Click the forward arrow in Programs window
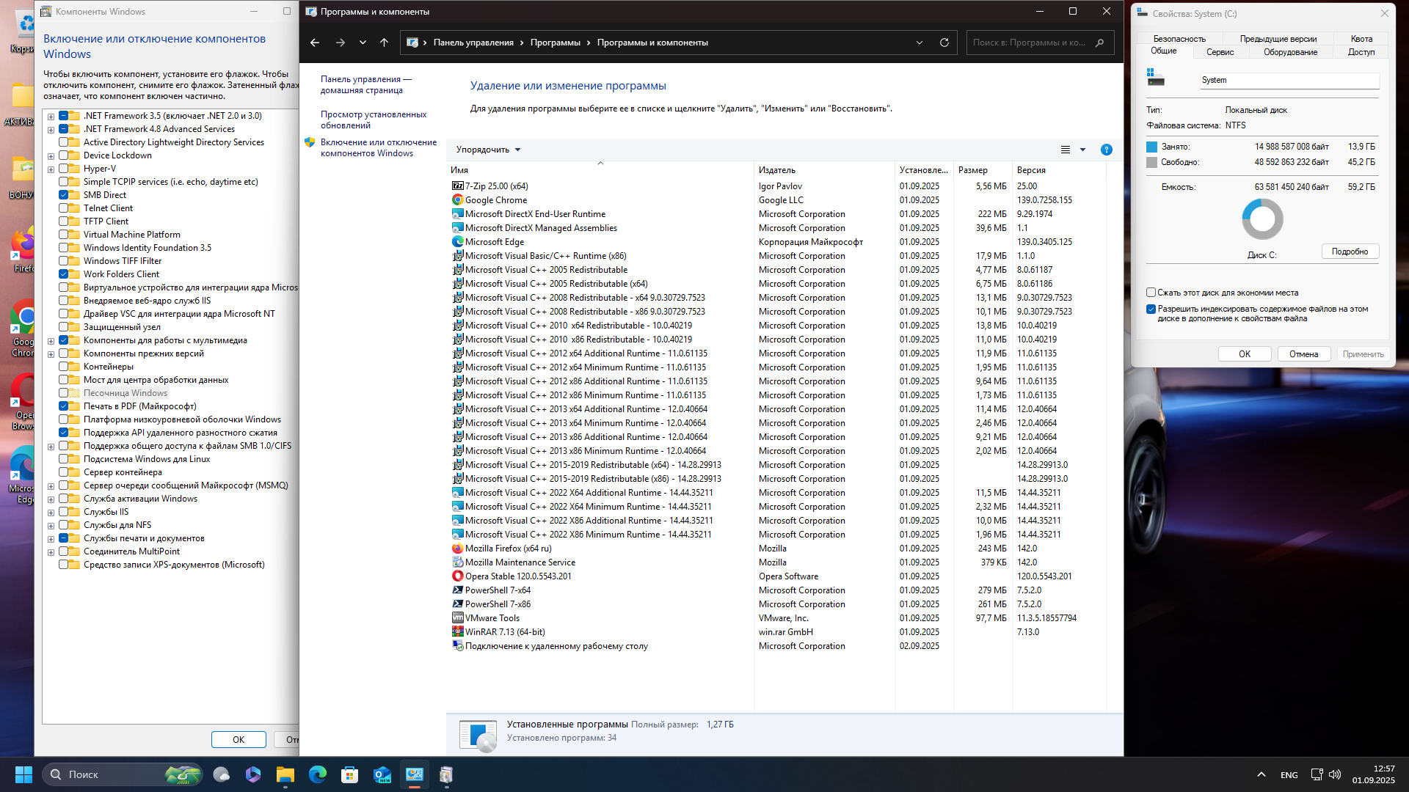The image size is (1409, 792). click(340, 43)
